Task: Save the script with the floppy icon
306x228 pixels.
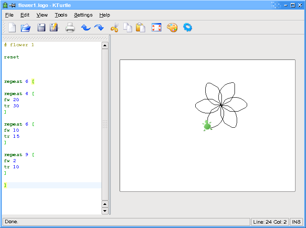Action: pos(41,28)
